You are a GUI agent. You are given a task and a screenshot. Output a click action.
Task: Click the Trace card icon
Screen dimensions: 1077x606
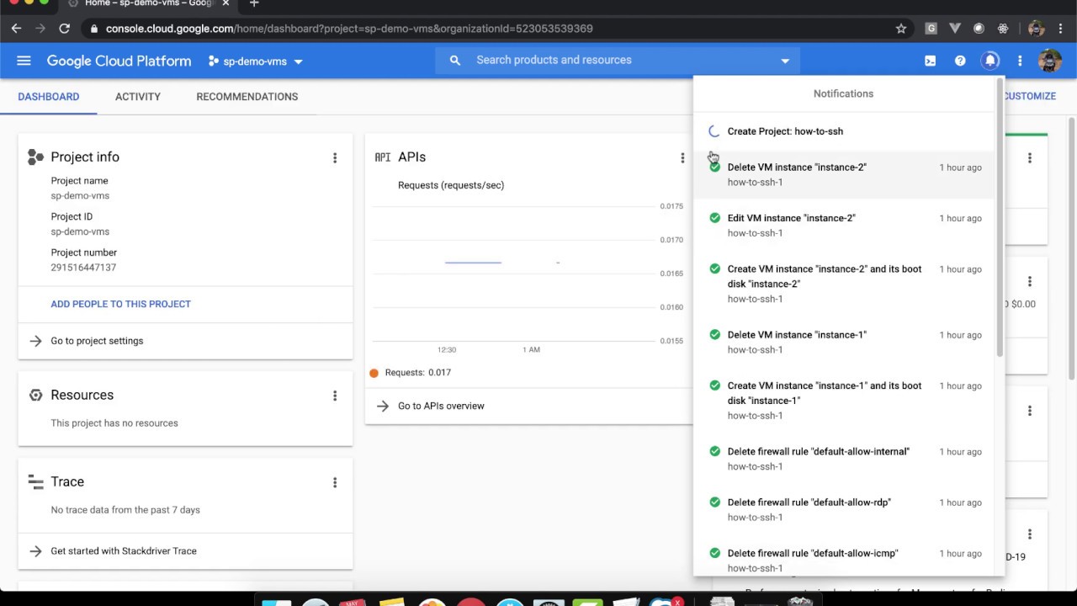[x=35, y=482]
